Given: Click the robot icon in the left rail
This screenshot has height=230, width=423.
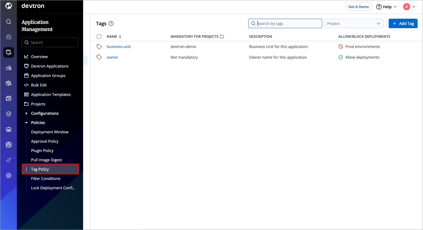Looking at the screenshot, I should 9,129.
